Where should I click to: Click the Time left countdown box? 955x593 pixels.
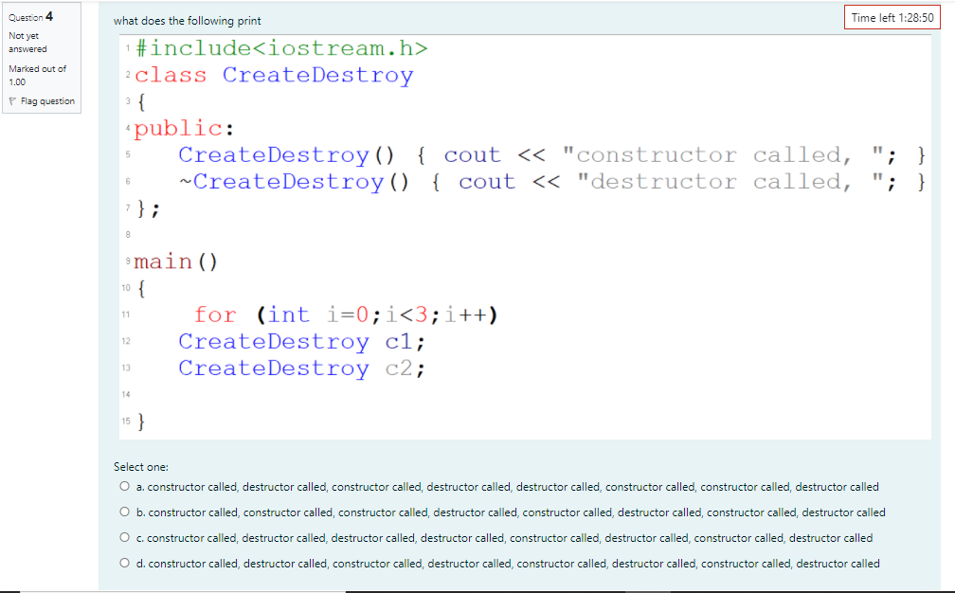892,17
